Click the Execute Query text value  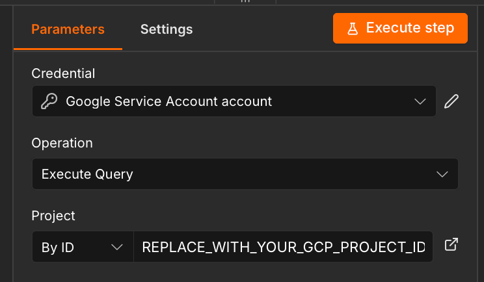pyautogui.click(x=87, y=174)
